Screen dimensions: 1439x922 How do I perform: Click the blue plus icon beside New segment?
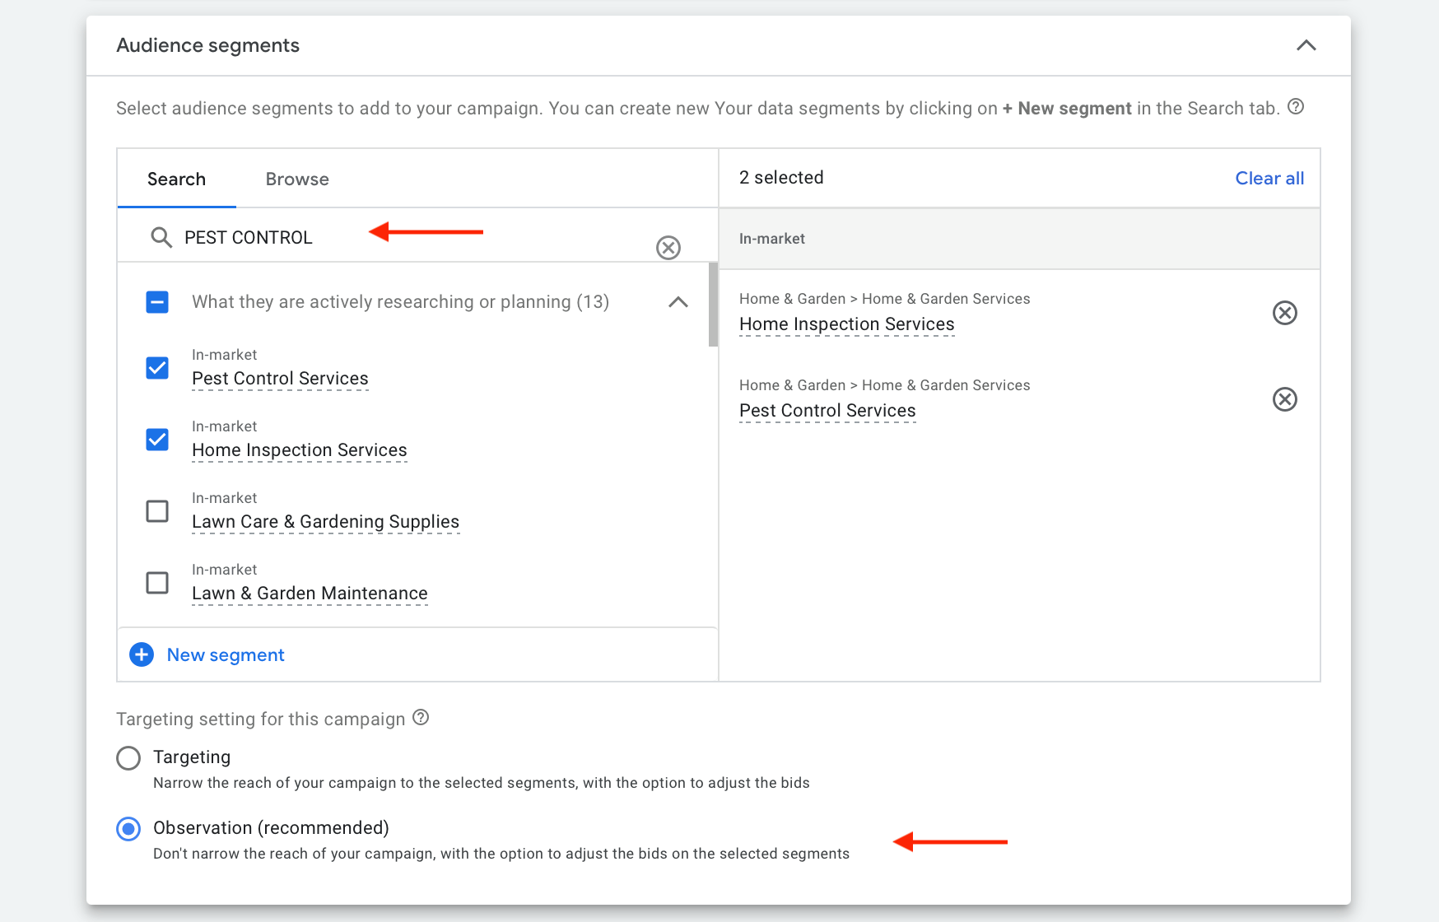point(141,654)
